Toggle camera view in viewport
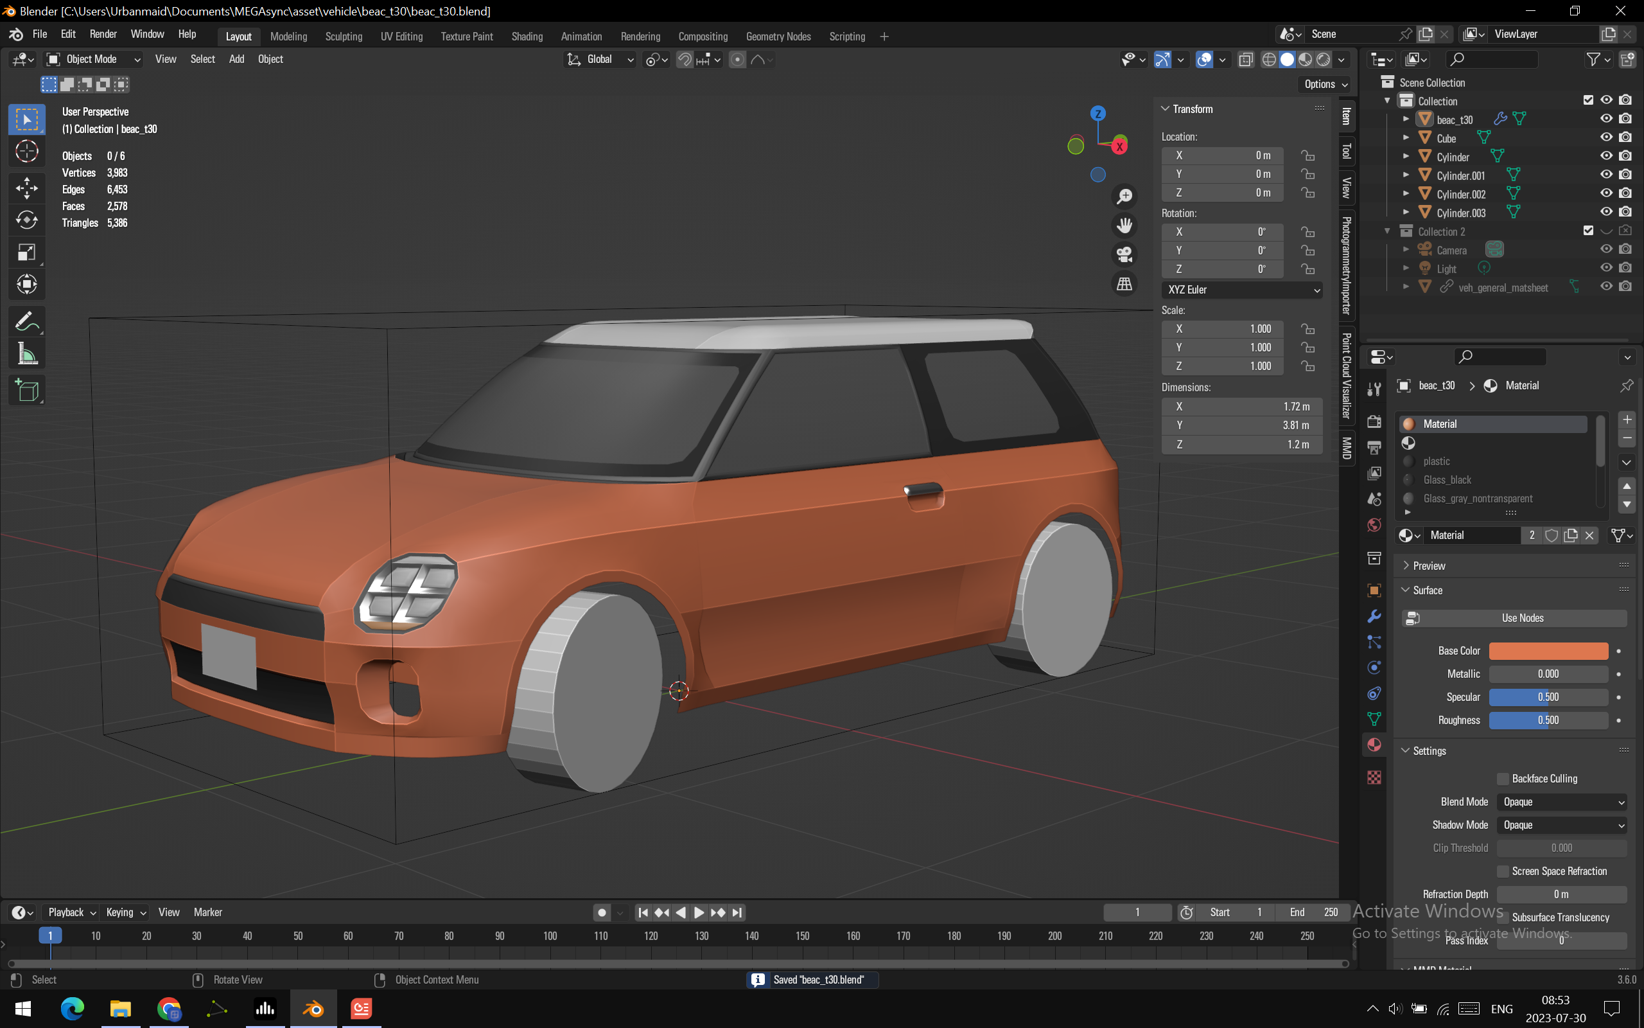 [x=1124, y=254]
